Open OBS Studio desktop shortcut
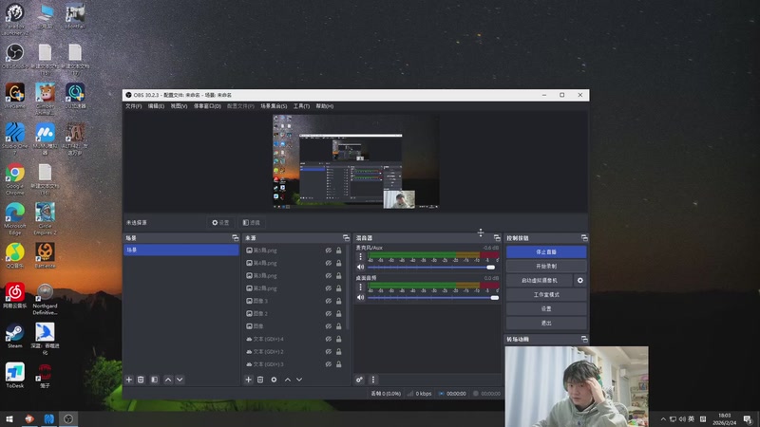This screenshot has width=760, height=427. tap(15, 56)
